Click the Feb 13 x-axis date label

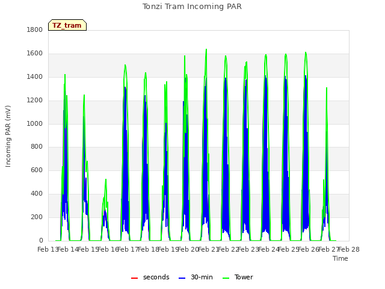[x=48, y=249]
